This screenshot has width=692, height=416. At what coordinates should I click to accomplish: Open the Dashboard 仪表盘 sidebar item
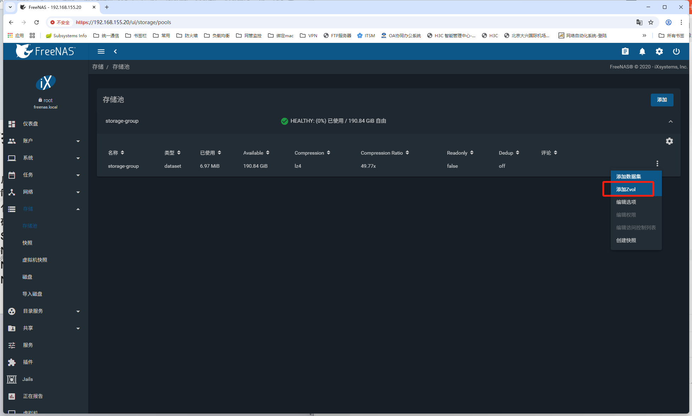click(31, 124)
